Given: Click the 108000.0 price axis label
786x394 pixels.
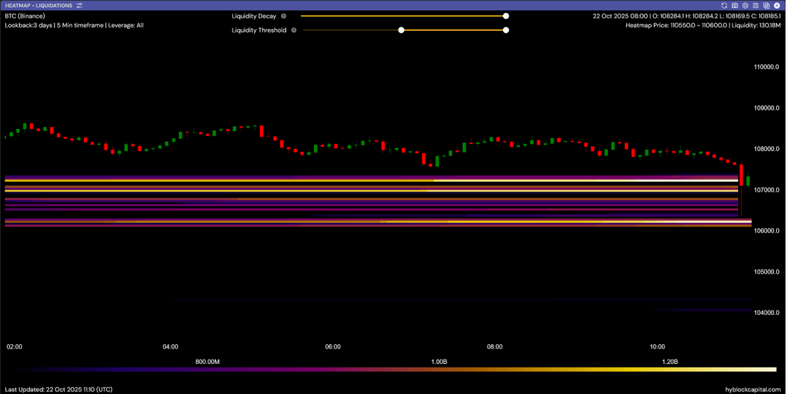Looking at the screenshot, I should (767, 149).
